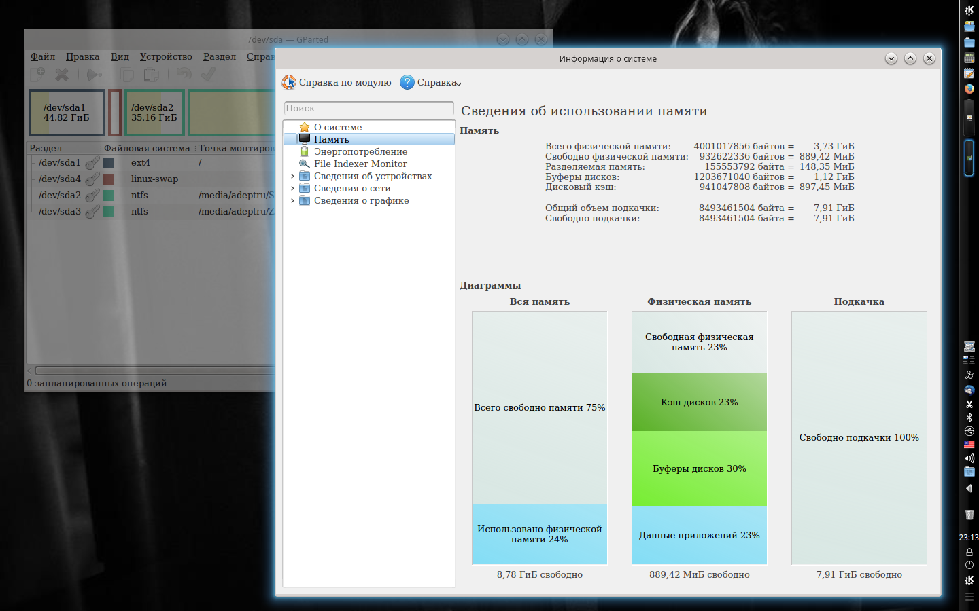Click the Delete partition X icon in GParted
This screenshot has width=979, height=611.
click(x=62, y=74)
